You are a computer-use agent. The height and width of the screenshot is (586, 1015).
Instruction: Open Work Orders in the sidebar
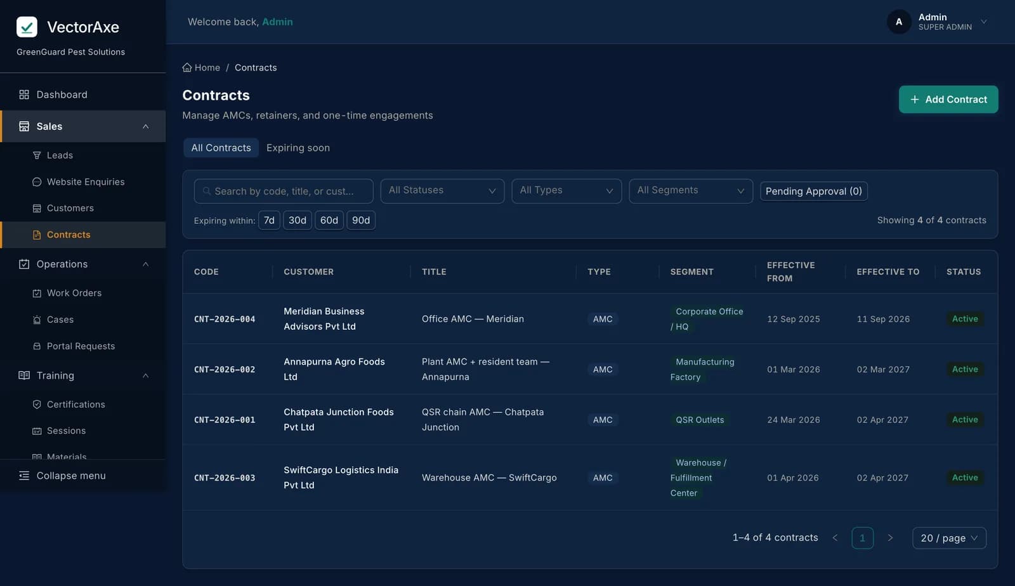click(x=82, y=293)
